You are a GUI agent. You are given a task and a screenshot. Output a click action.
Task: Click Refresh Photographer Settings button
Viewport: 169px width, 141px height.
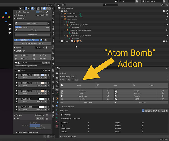coord(32,43)
